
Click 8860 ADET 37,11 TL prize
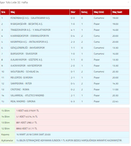pyautogui.click(x=27, y=128)
